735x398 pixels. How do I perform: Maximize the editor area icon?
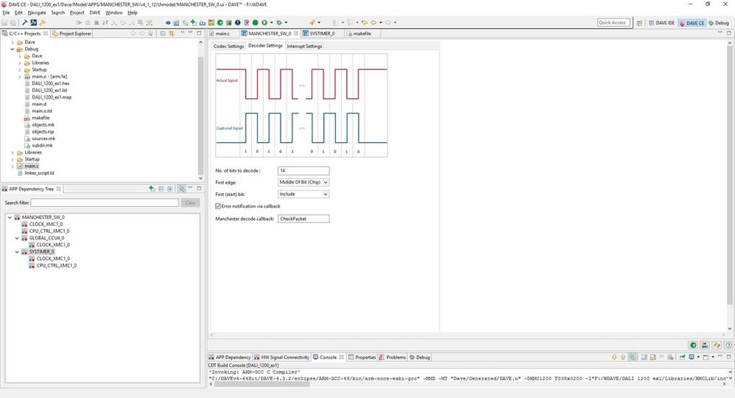click(x=728, y=33)
